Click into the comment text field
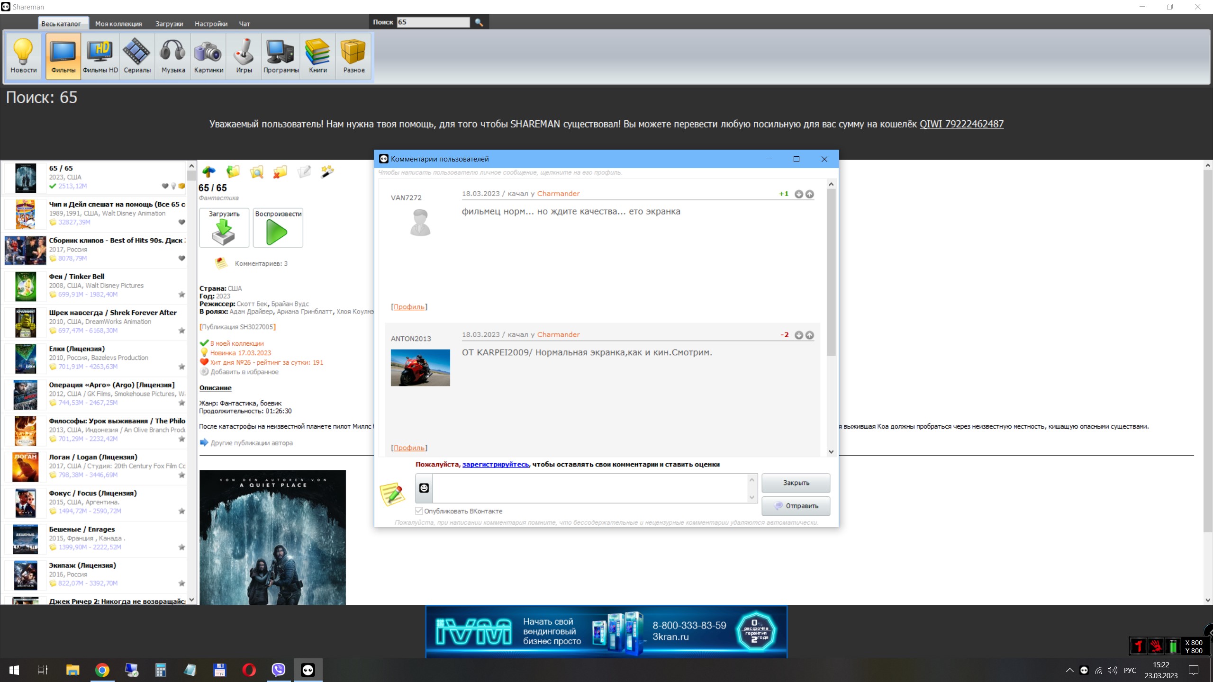The image size is (1213, 682). (x=590, y=488)
